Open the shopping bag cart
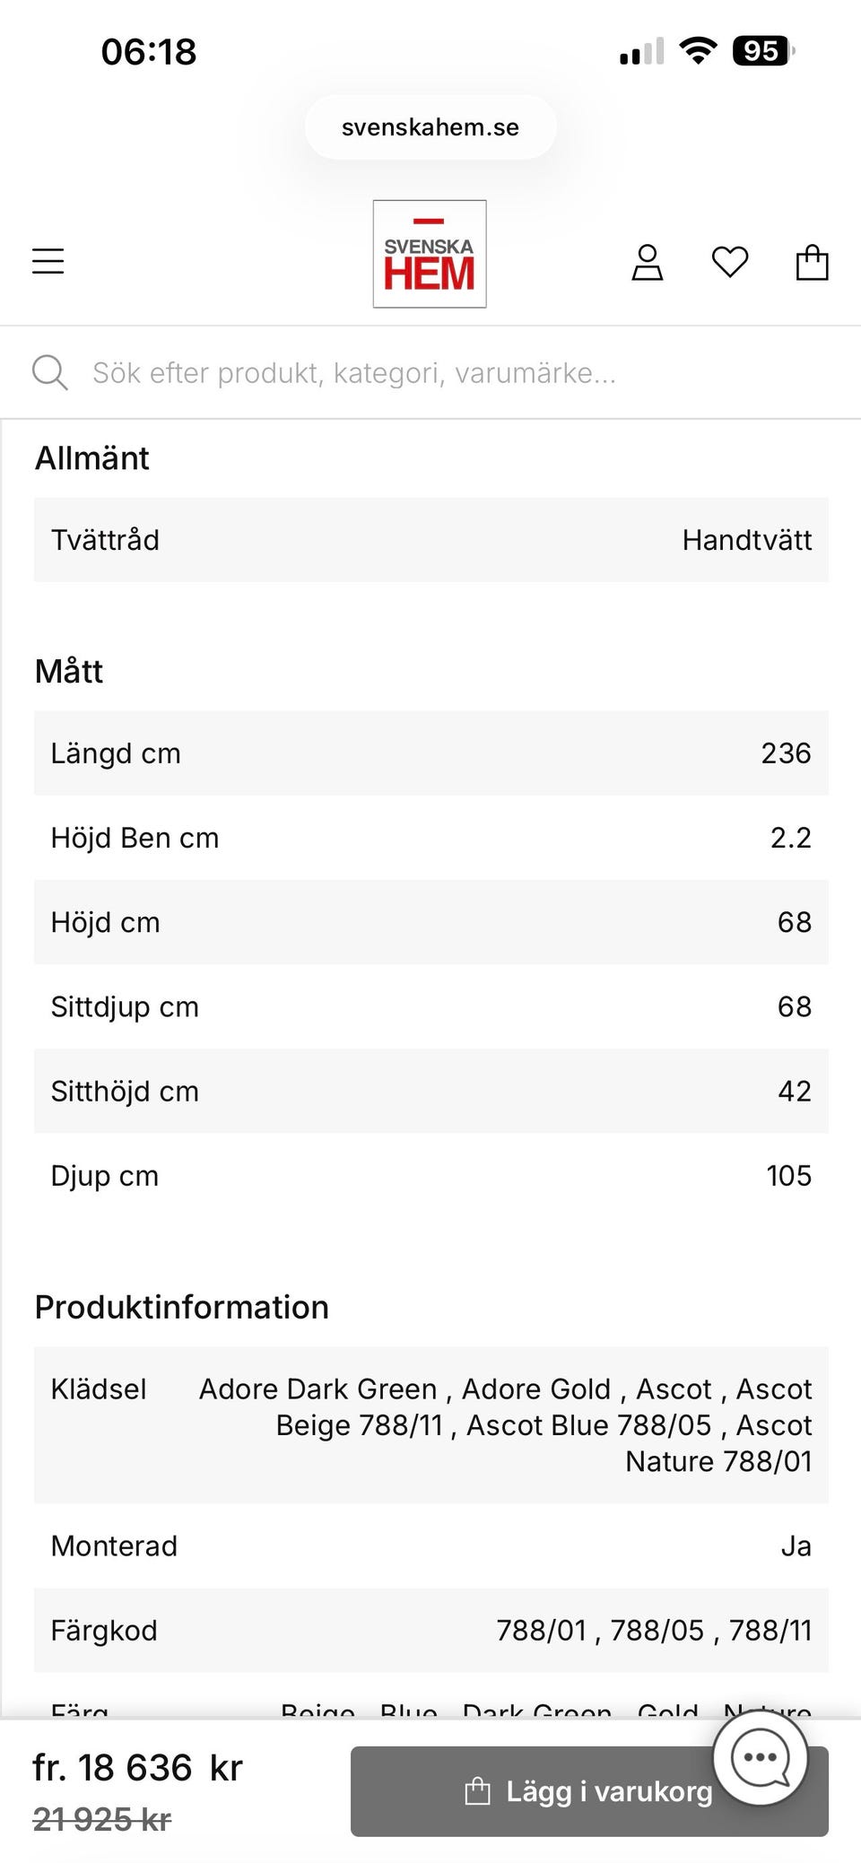Screen dimensions: 861x1863 pyautogui.click(x=813, y=262)
